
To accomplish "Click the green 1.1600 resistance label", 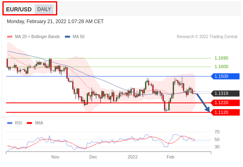I will pos(221,66).
